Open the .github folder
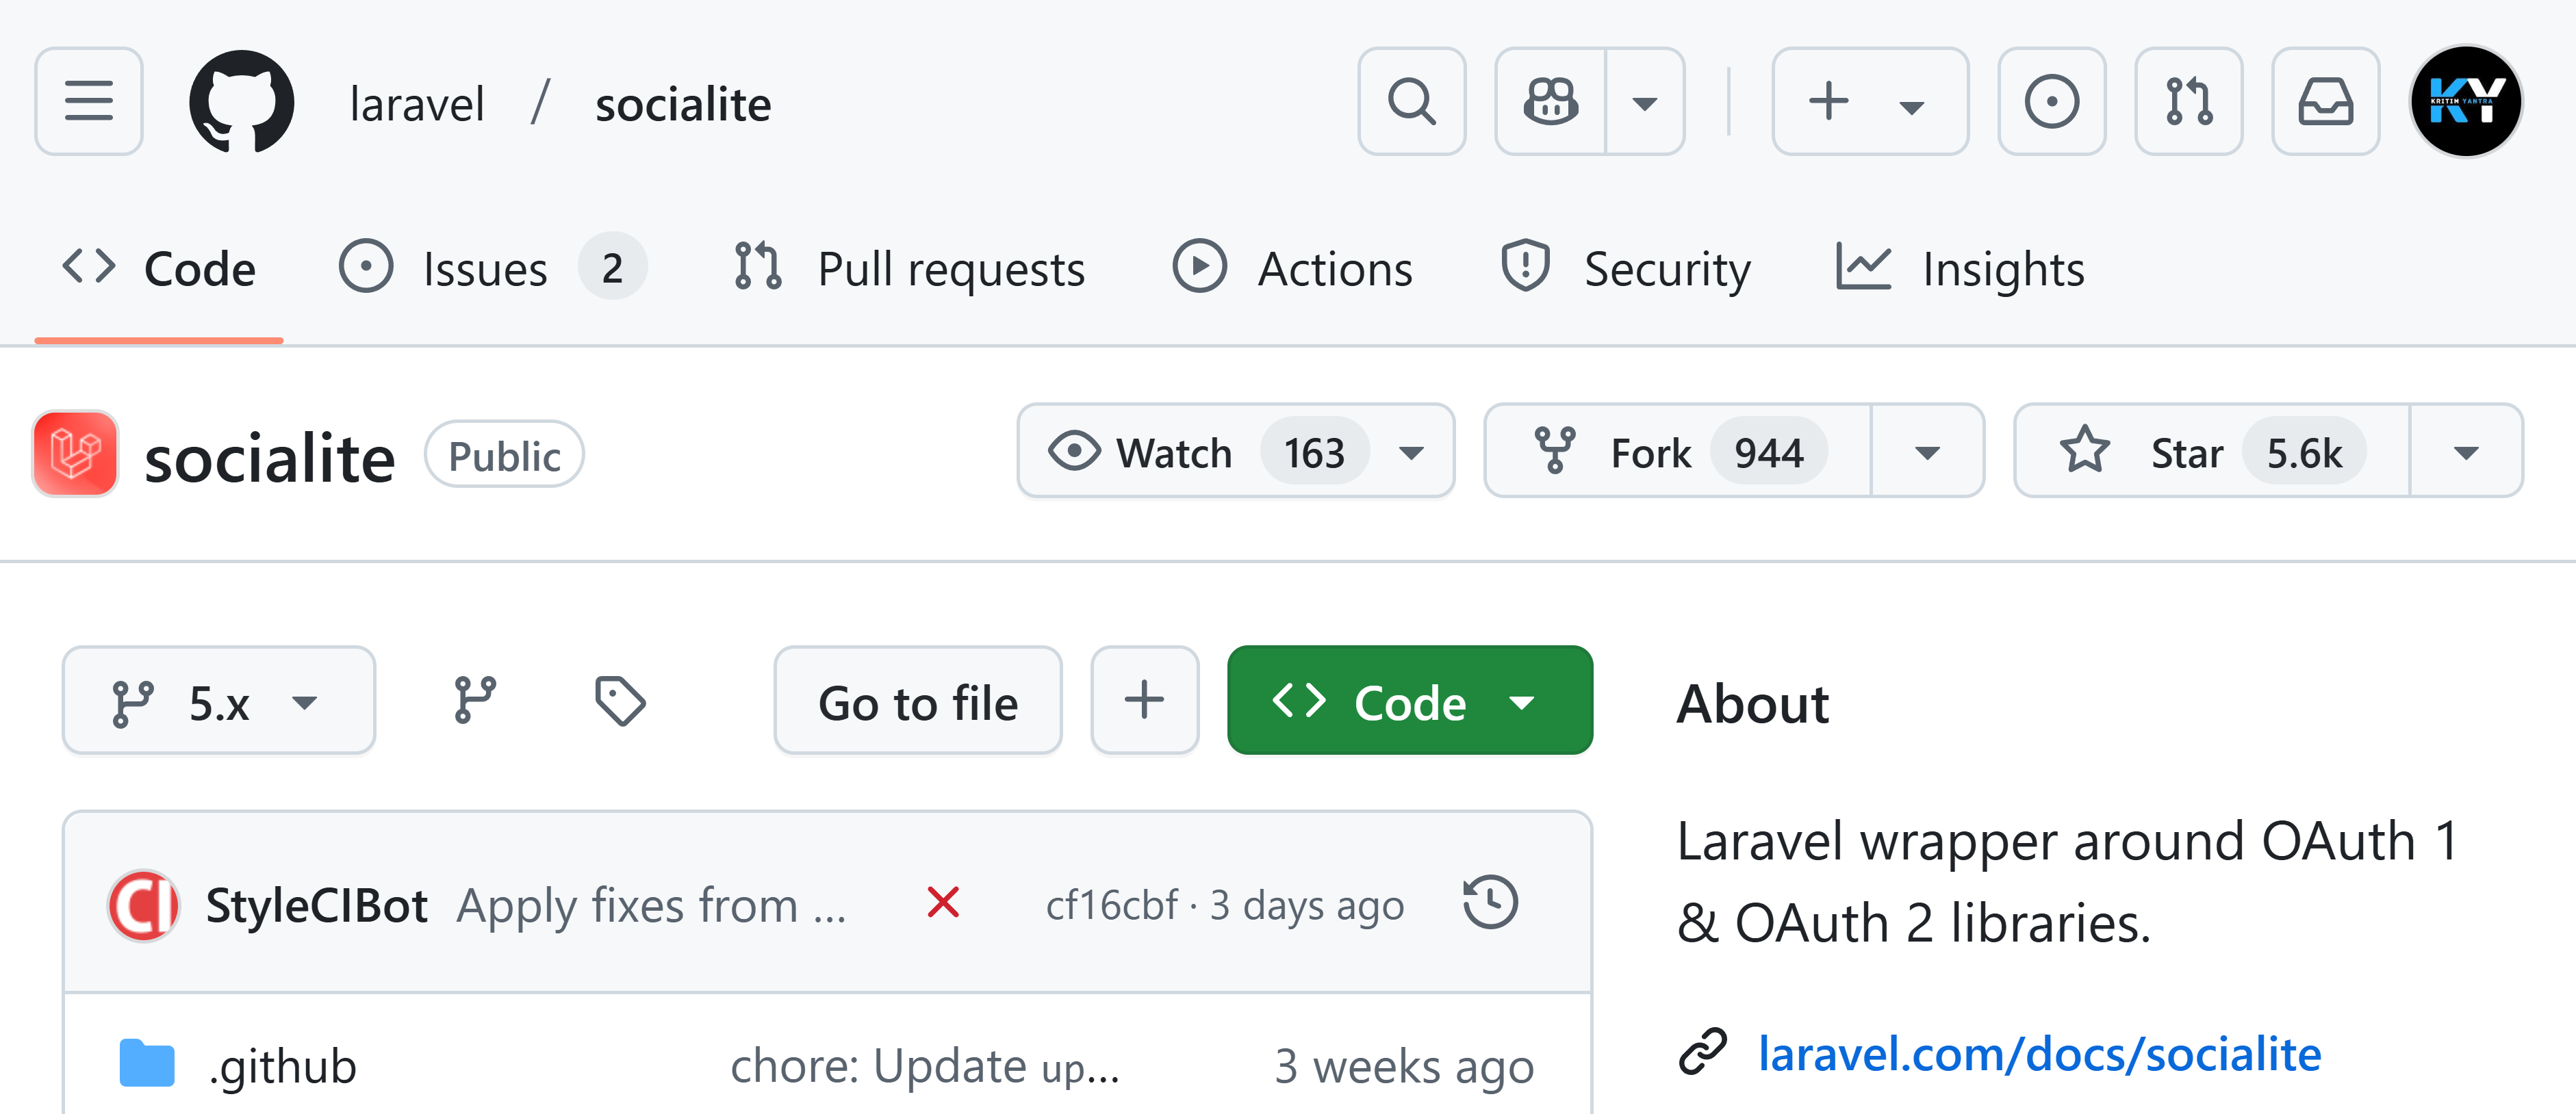The height and width of the screenshot is (1114, 2576). point(282,1066)
